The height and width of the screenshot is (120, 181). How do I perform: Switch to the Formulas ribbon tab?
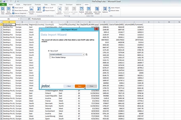[x=38, y=4]
